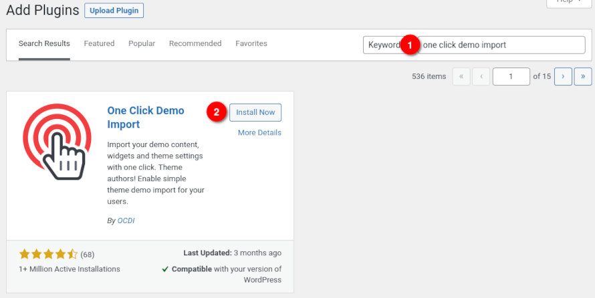The width and height of the screenshot is (595, 298).
Task: Click the plugin description text
Action: point(156,173)
